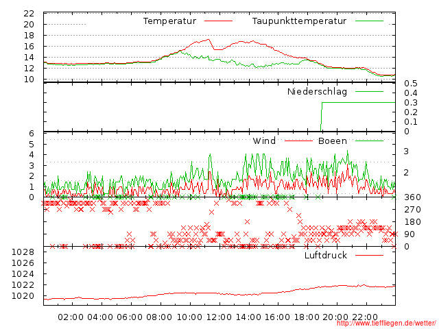Image resolution: width=439 pixels, height=329 pixels.
Task: Click the 14 temperature axis value
Action: [x=29, y=58]
